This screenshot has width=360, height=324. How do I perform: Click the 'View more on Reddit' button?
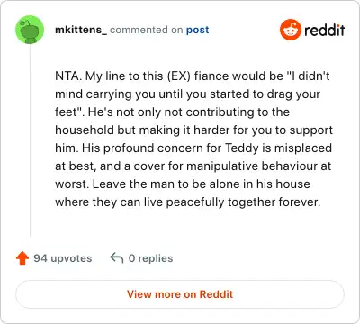tap(180, 294)
